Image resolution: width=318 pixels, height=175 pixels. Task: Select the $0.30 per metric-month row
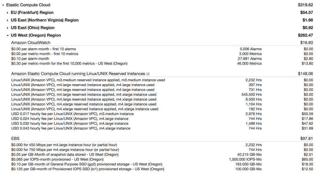pos(69,64)
